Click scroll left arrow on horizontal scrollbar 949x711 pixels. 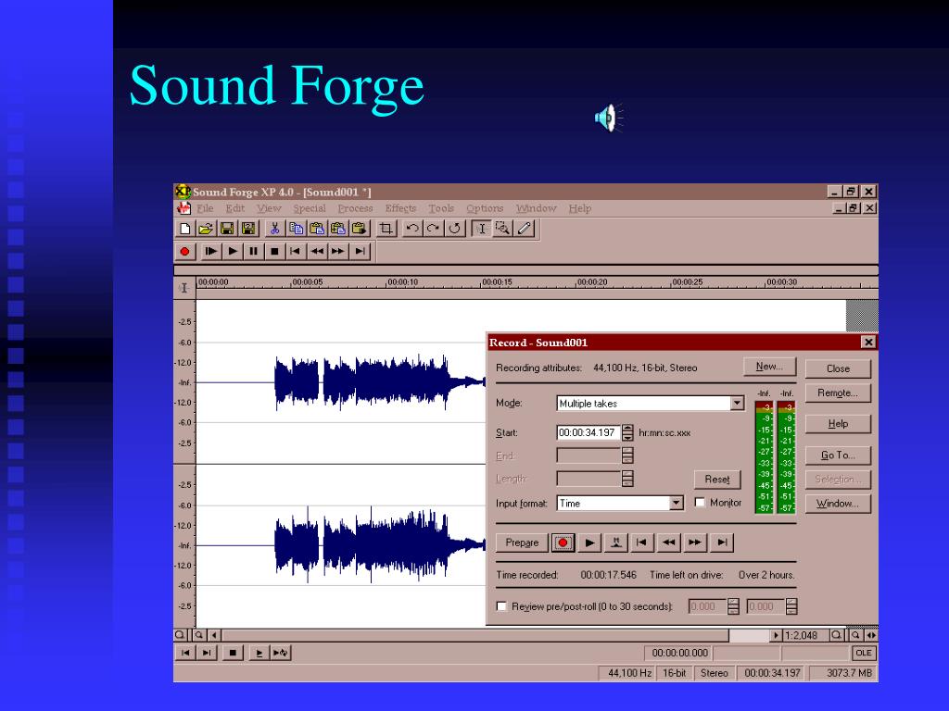[214, 635]
